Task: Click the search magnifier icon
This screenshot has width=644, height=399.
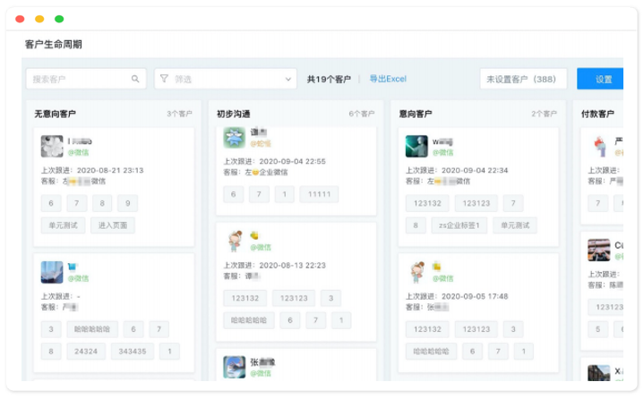Action: 135,79
